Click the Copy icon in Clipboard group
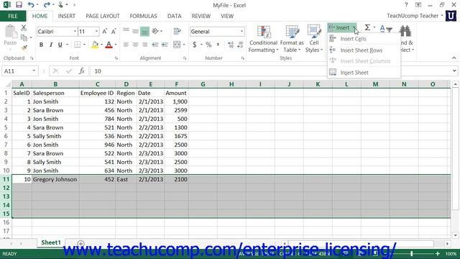Viewport: 460px width, 259px height. pyautogui.click(x=24, y=37)
